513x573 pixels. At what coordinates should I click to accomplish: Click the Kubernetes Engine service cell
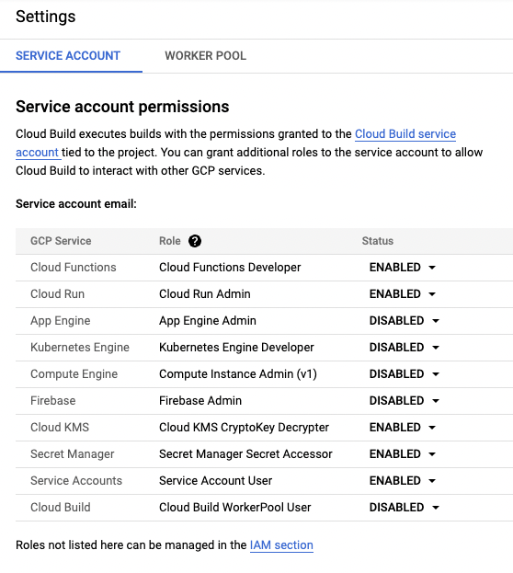[x=80, y=348]
